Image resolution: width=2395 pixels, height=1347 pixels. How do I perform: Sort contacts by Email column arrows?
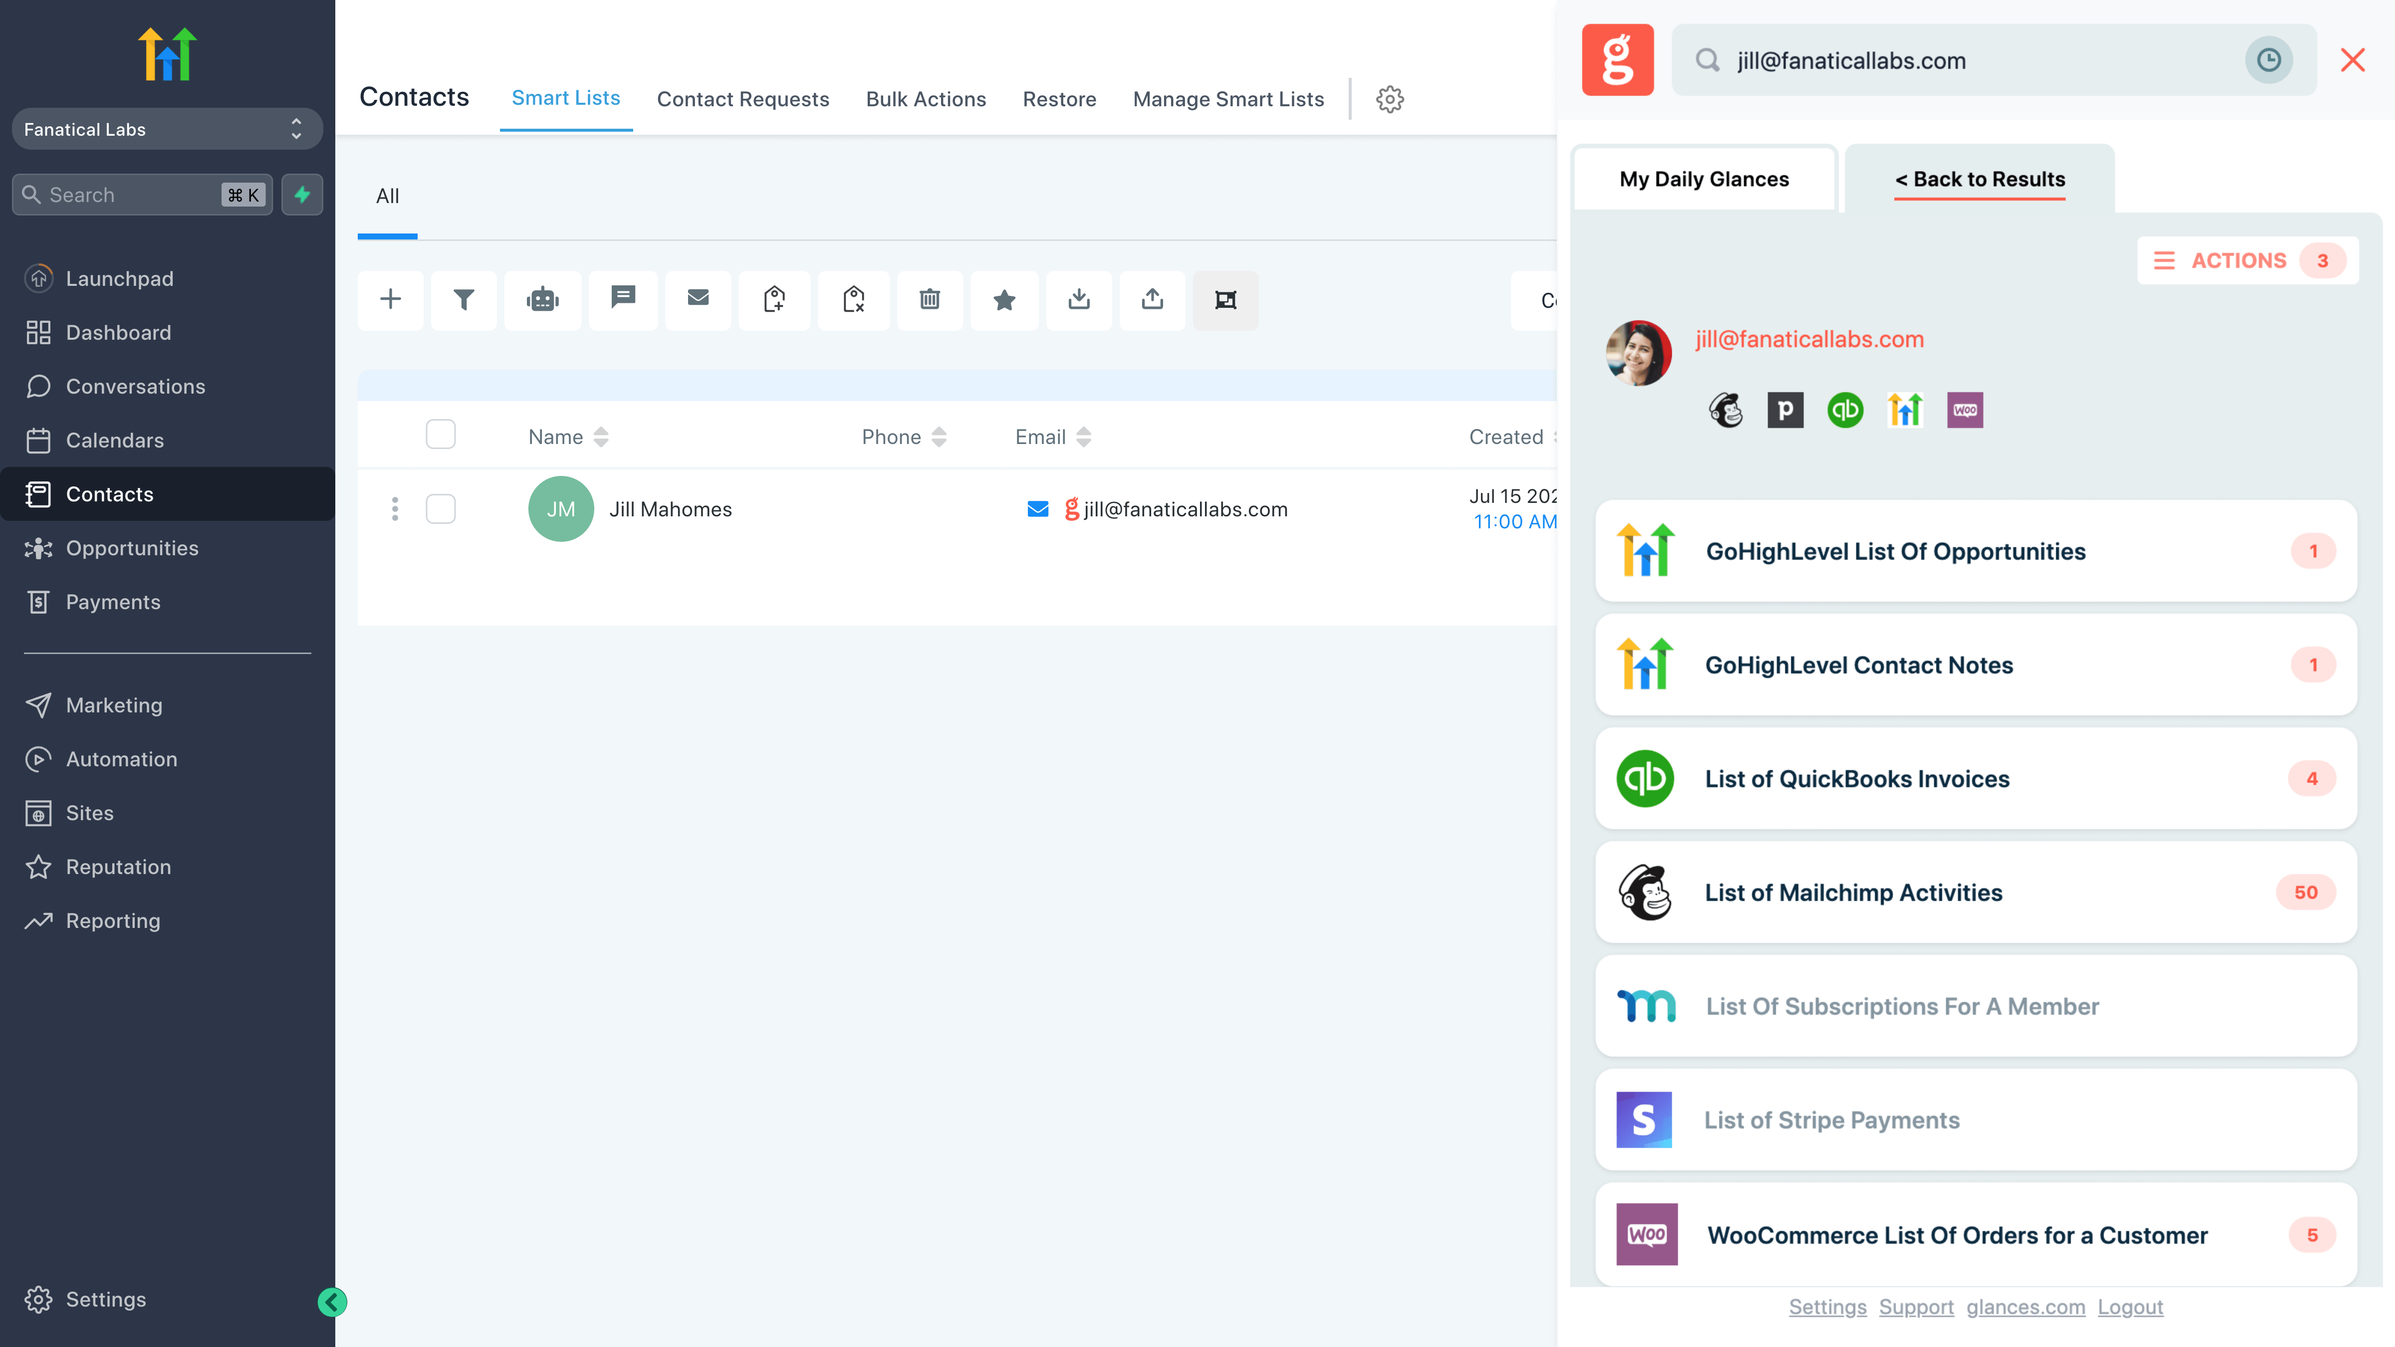click(1083, 437)
